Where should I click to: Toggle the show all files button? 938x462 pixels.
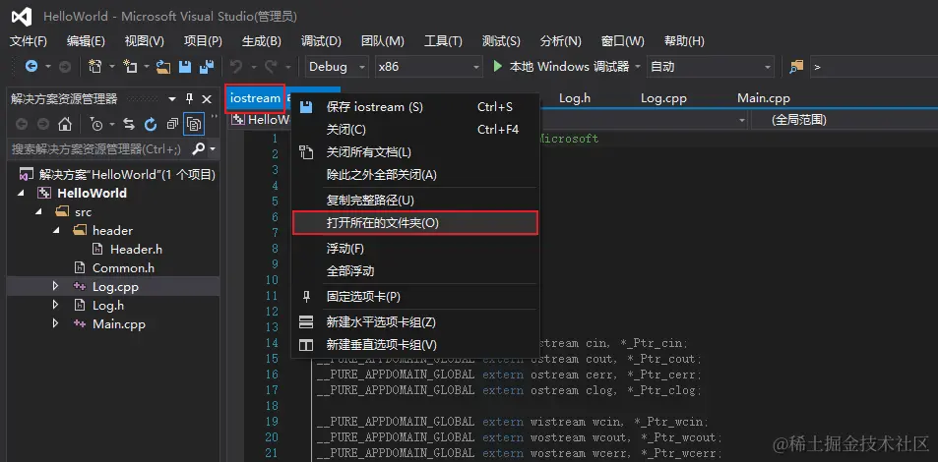tap(195, 124)
